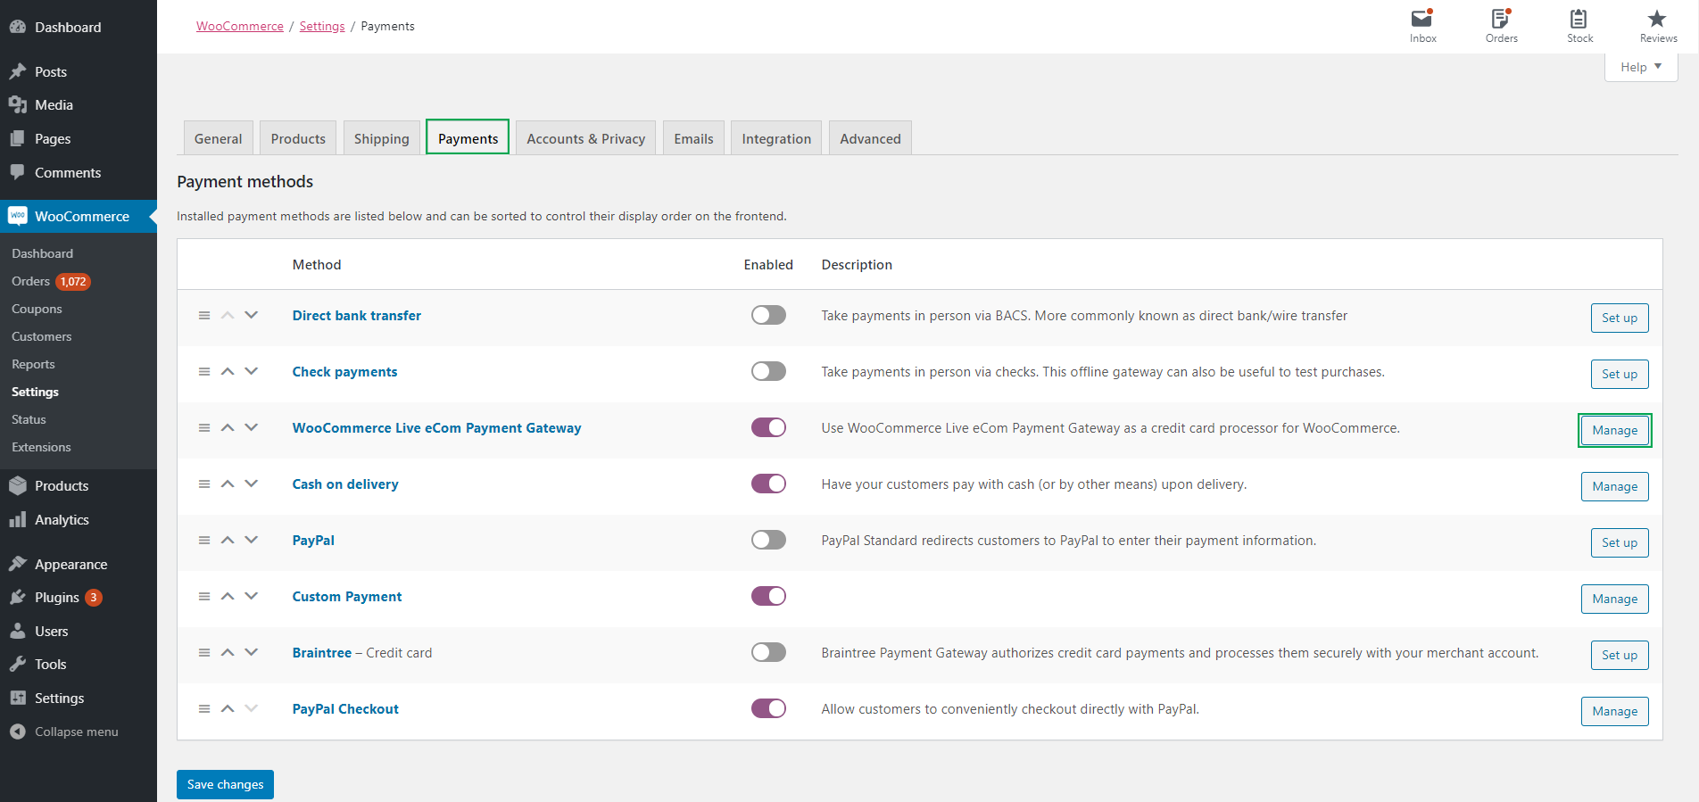Screen dimensions: 1699x802
Task: Click the Analytics bar chart icon
Action: (x=18, y=519)
